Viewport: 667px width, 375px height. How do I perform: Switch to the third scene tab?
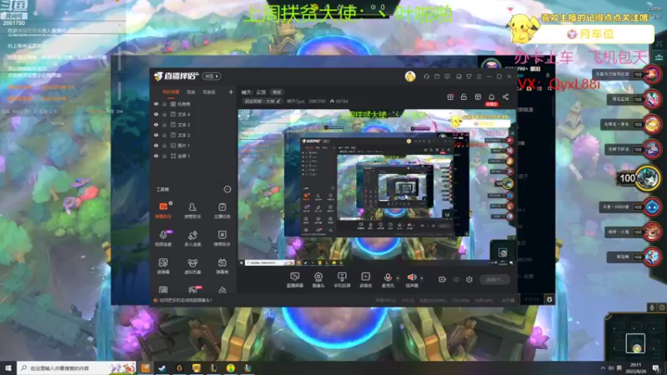pos(209,92)
